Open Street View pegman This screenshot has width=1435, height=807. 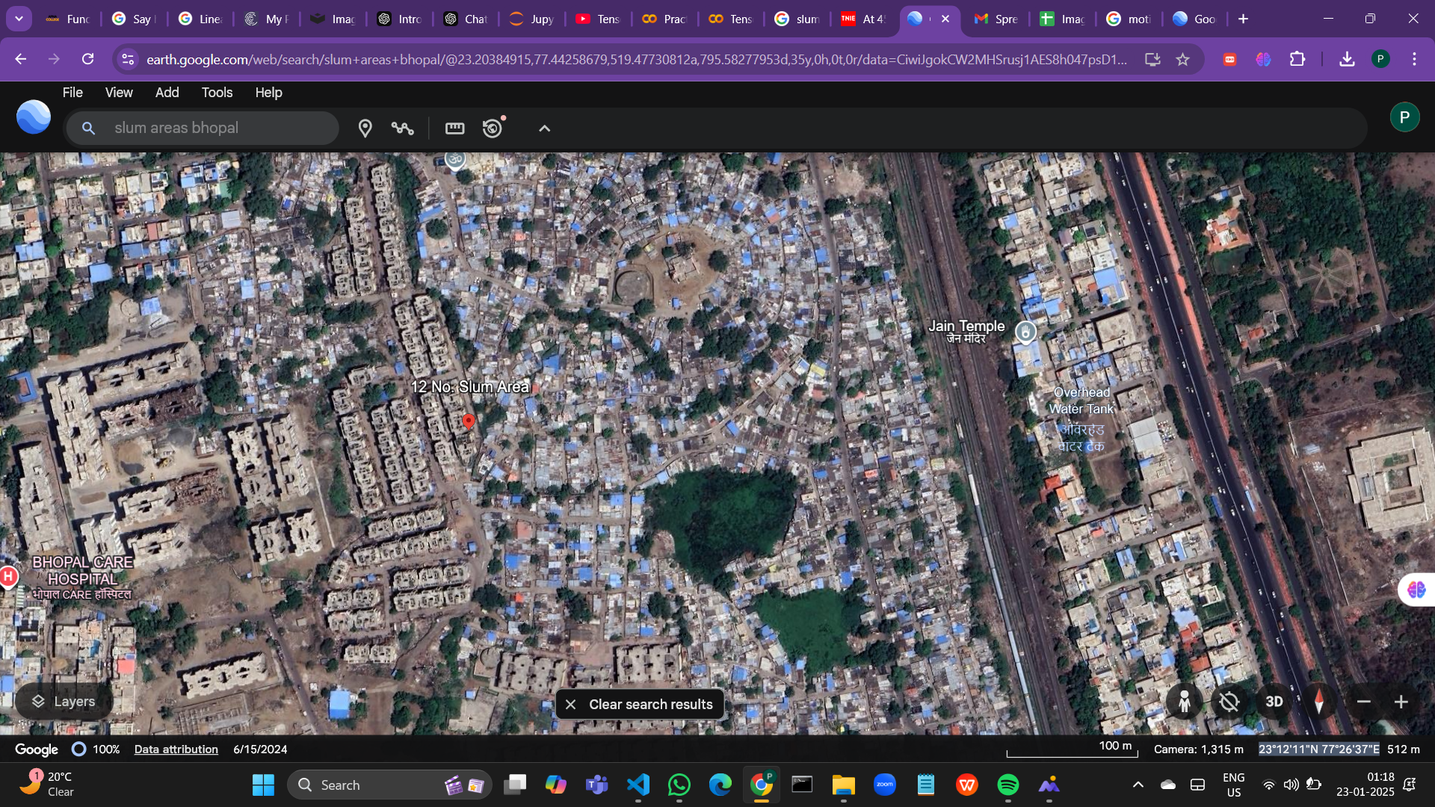1184,702
